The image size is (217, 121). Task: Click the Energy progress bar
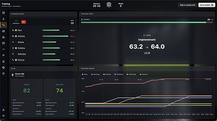147,23
